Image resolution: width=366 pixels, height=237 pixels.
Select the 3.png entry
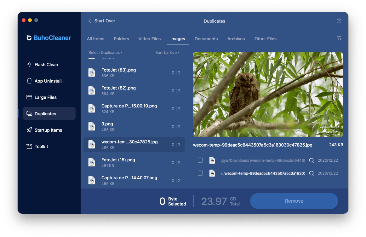coord(134,127)
